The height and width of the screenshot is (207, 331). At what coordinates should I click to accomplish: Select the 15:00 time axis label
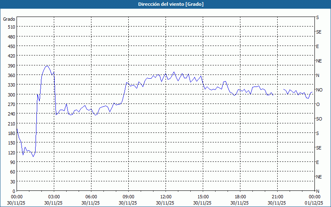tap(203, 197)
